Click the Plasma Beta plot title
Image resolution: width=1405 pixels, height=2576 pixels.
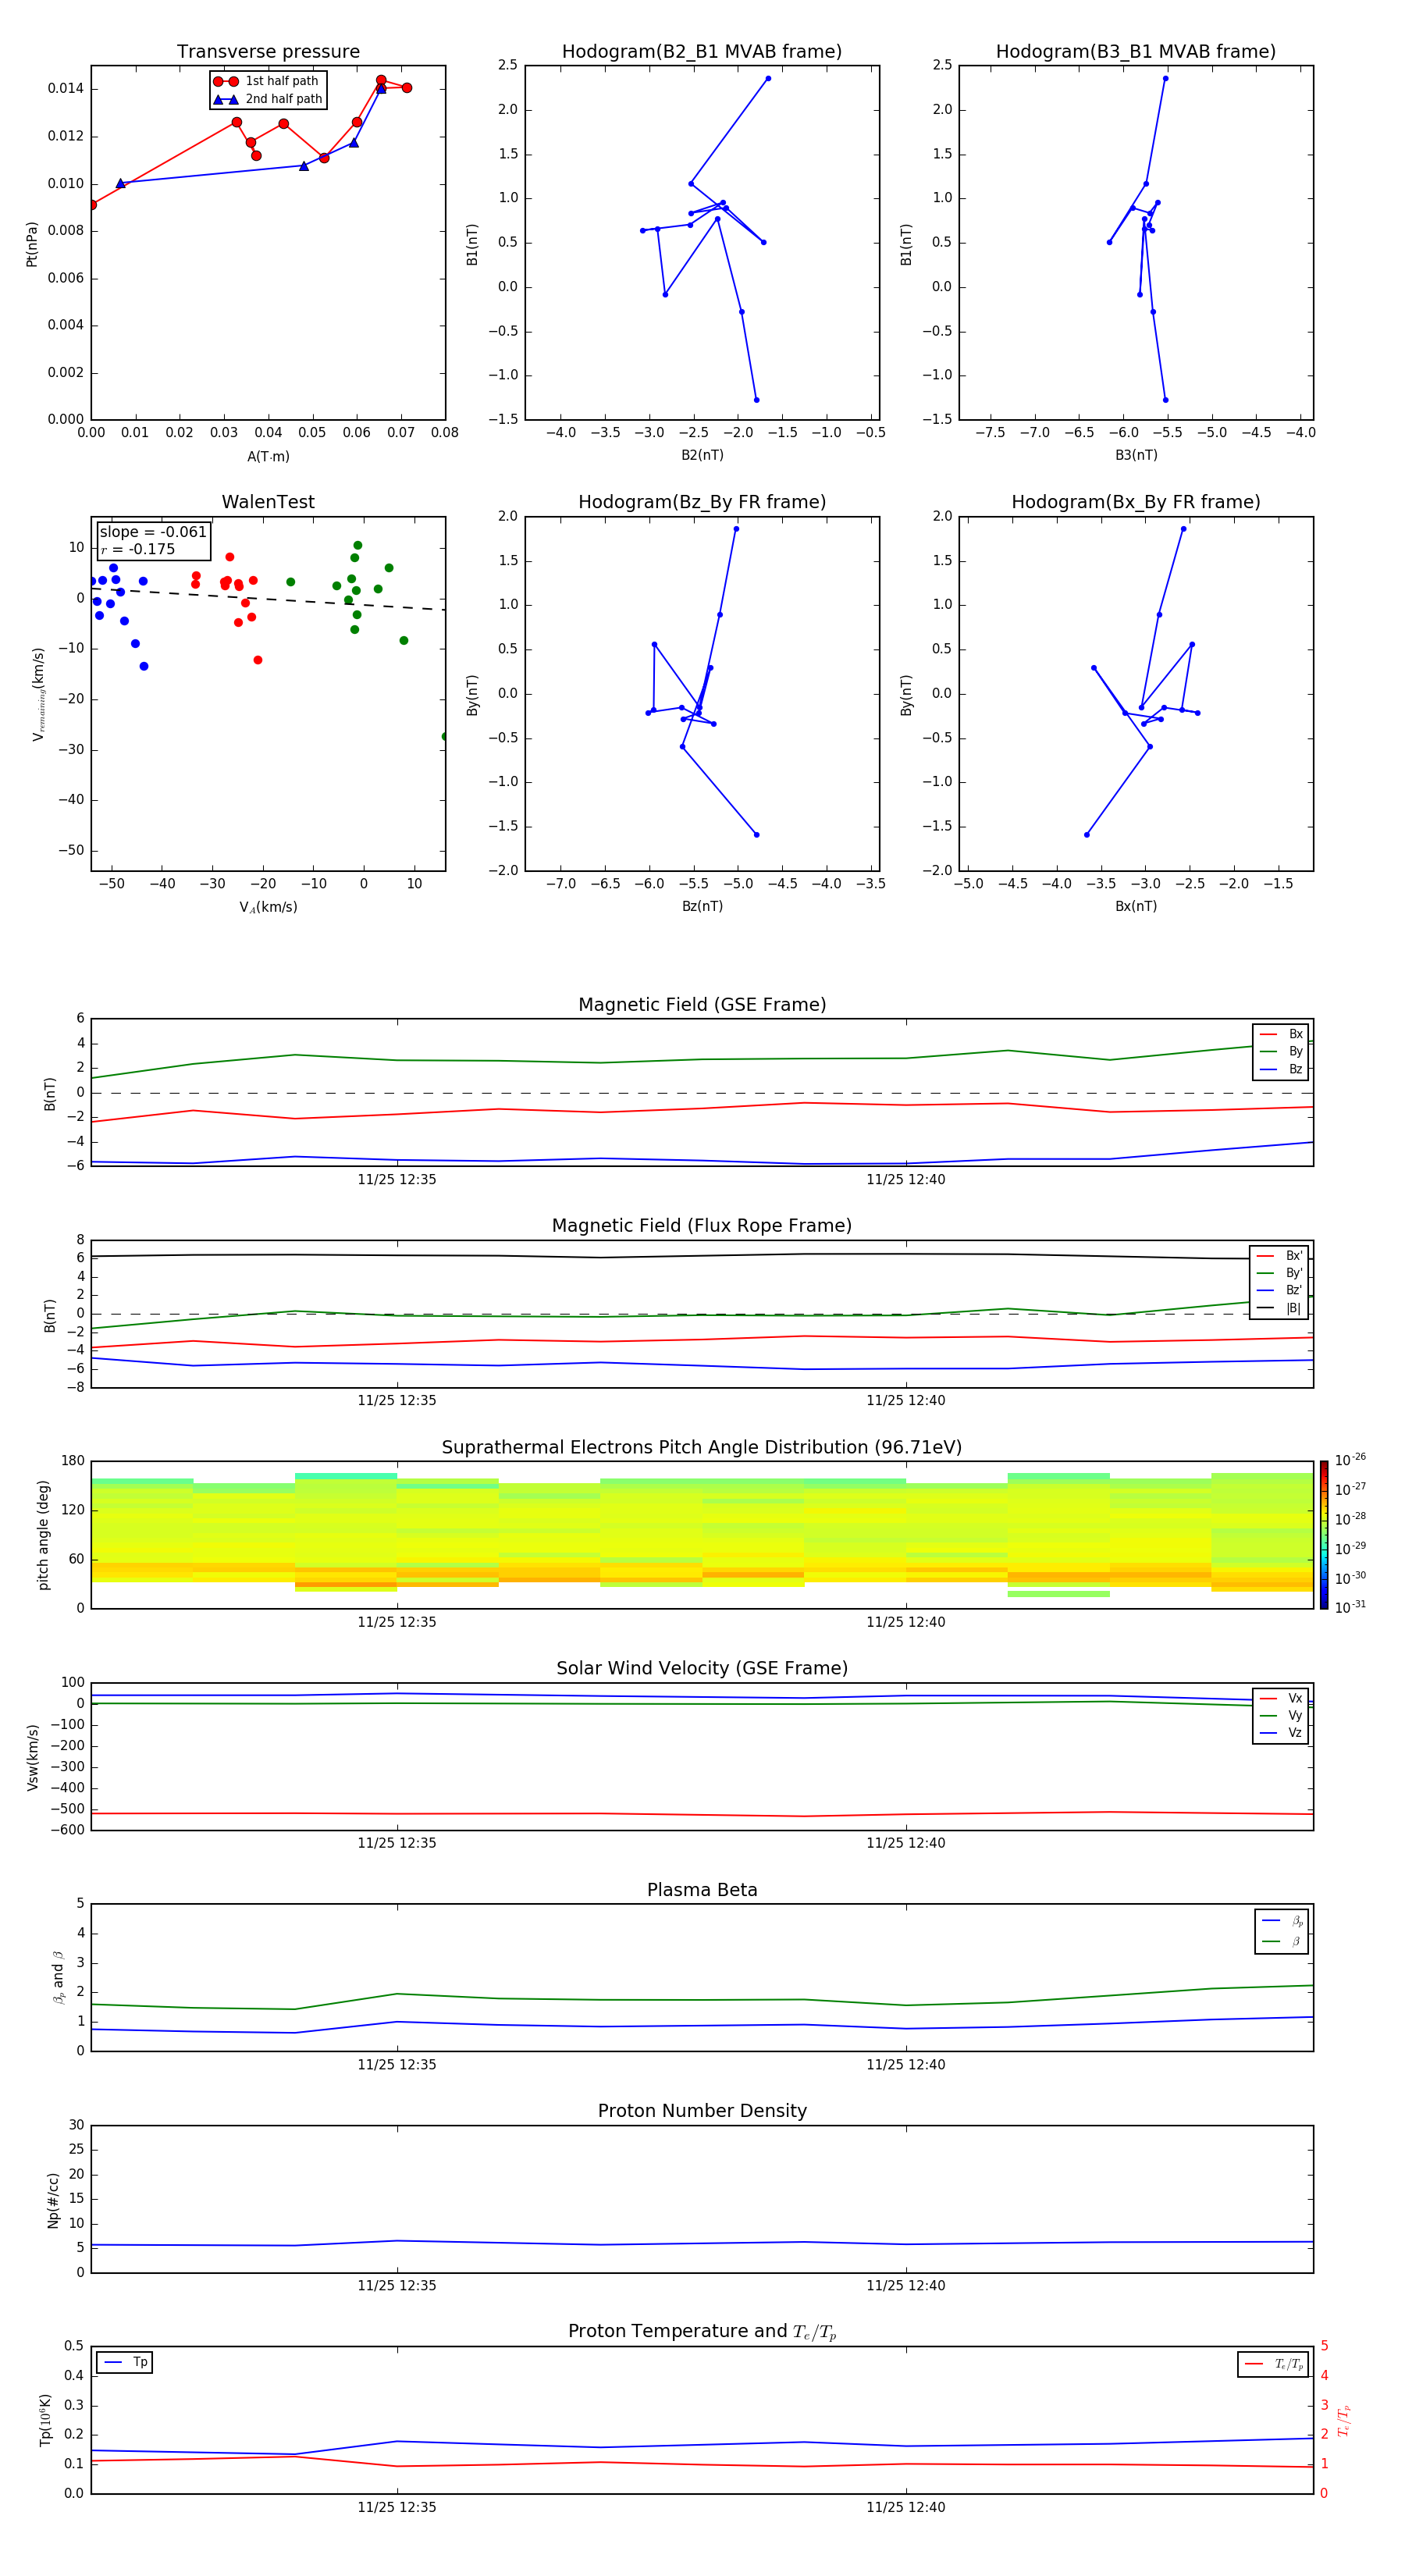(x=702, y=1890)
